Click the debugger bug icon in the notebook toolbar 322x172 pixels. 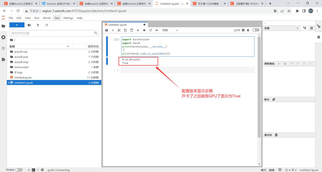pyautogui.click(x=248, y=30)
